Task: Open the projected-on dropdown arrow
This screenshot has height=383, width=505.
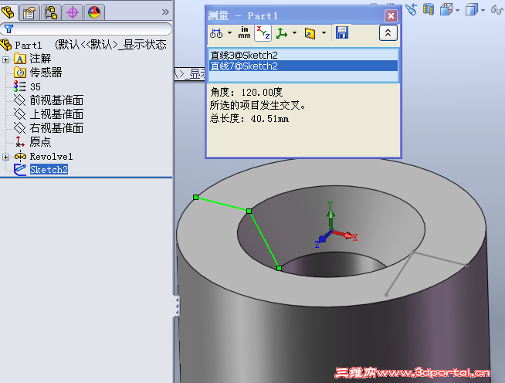Action: click(x=324, y=33)
